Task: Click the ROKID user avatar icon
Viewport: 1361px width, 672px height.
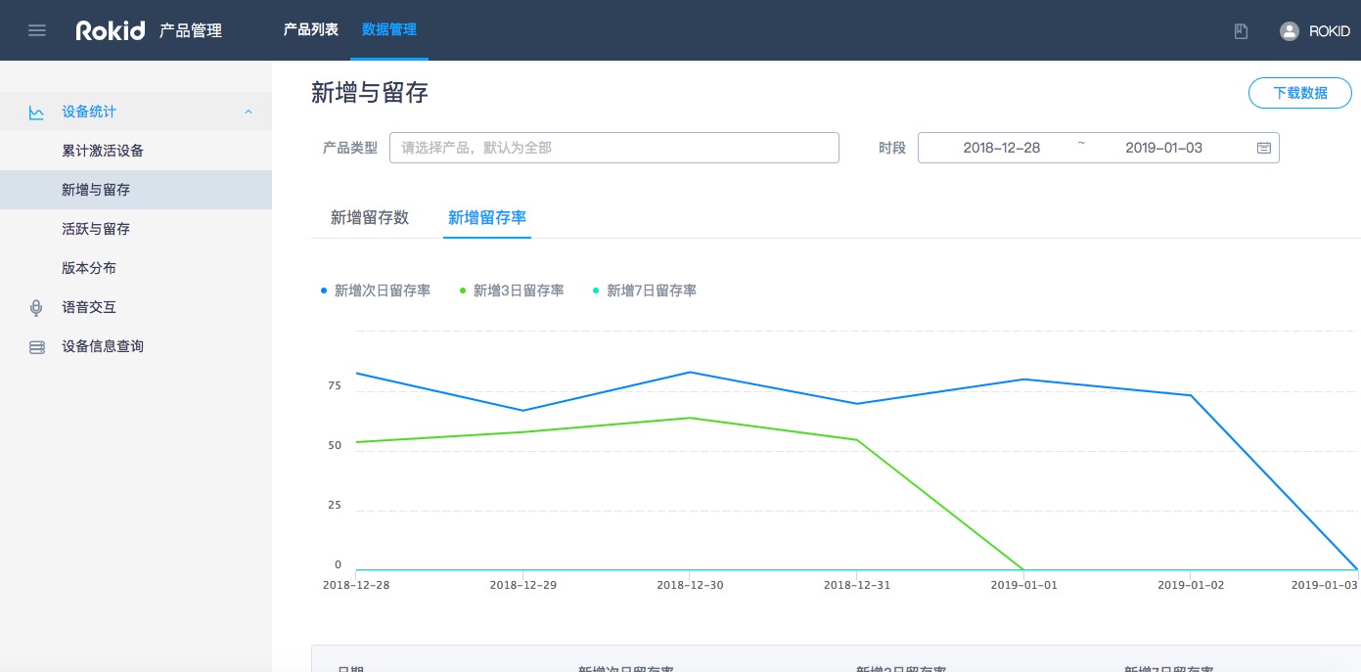Action: point(1289,31)
